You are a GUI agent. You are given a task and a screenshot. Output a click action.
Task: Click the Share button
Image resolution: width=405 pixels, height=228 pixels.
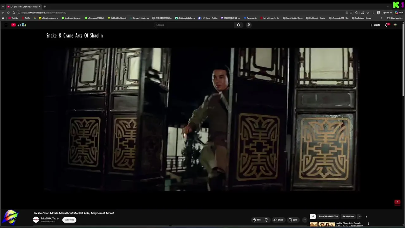coord(278,220)
